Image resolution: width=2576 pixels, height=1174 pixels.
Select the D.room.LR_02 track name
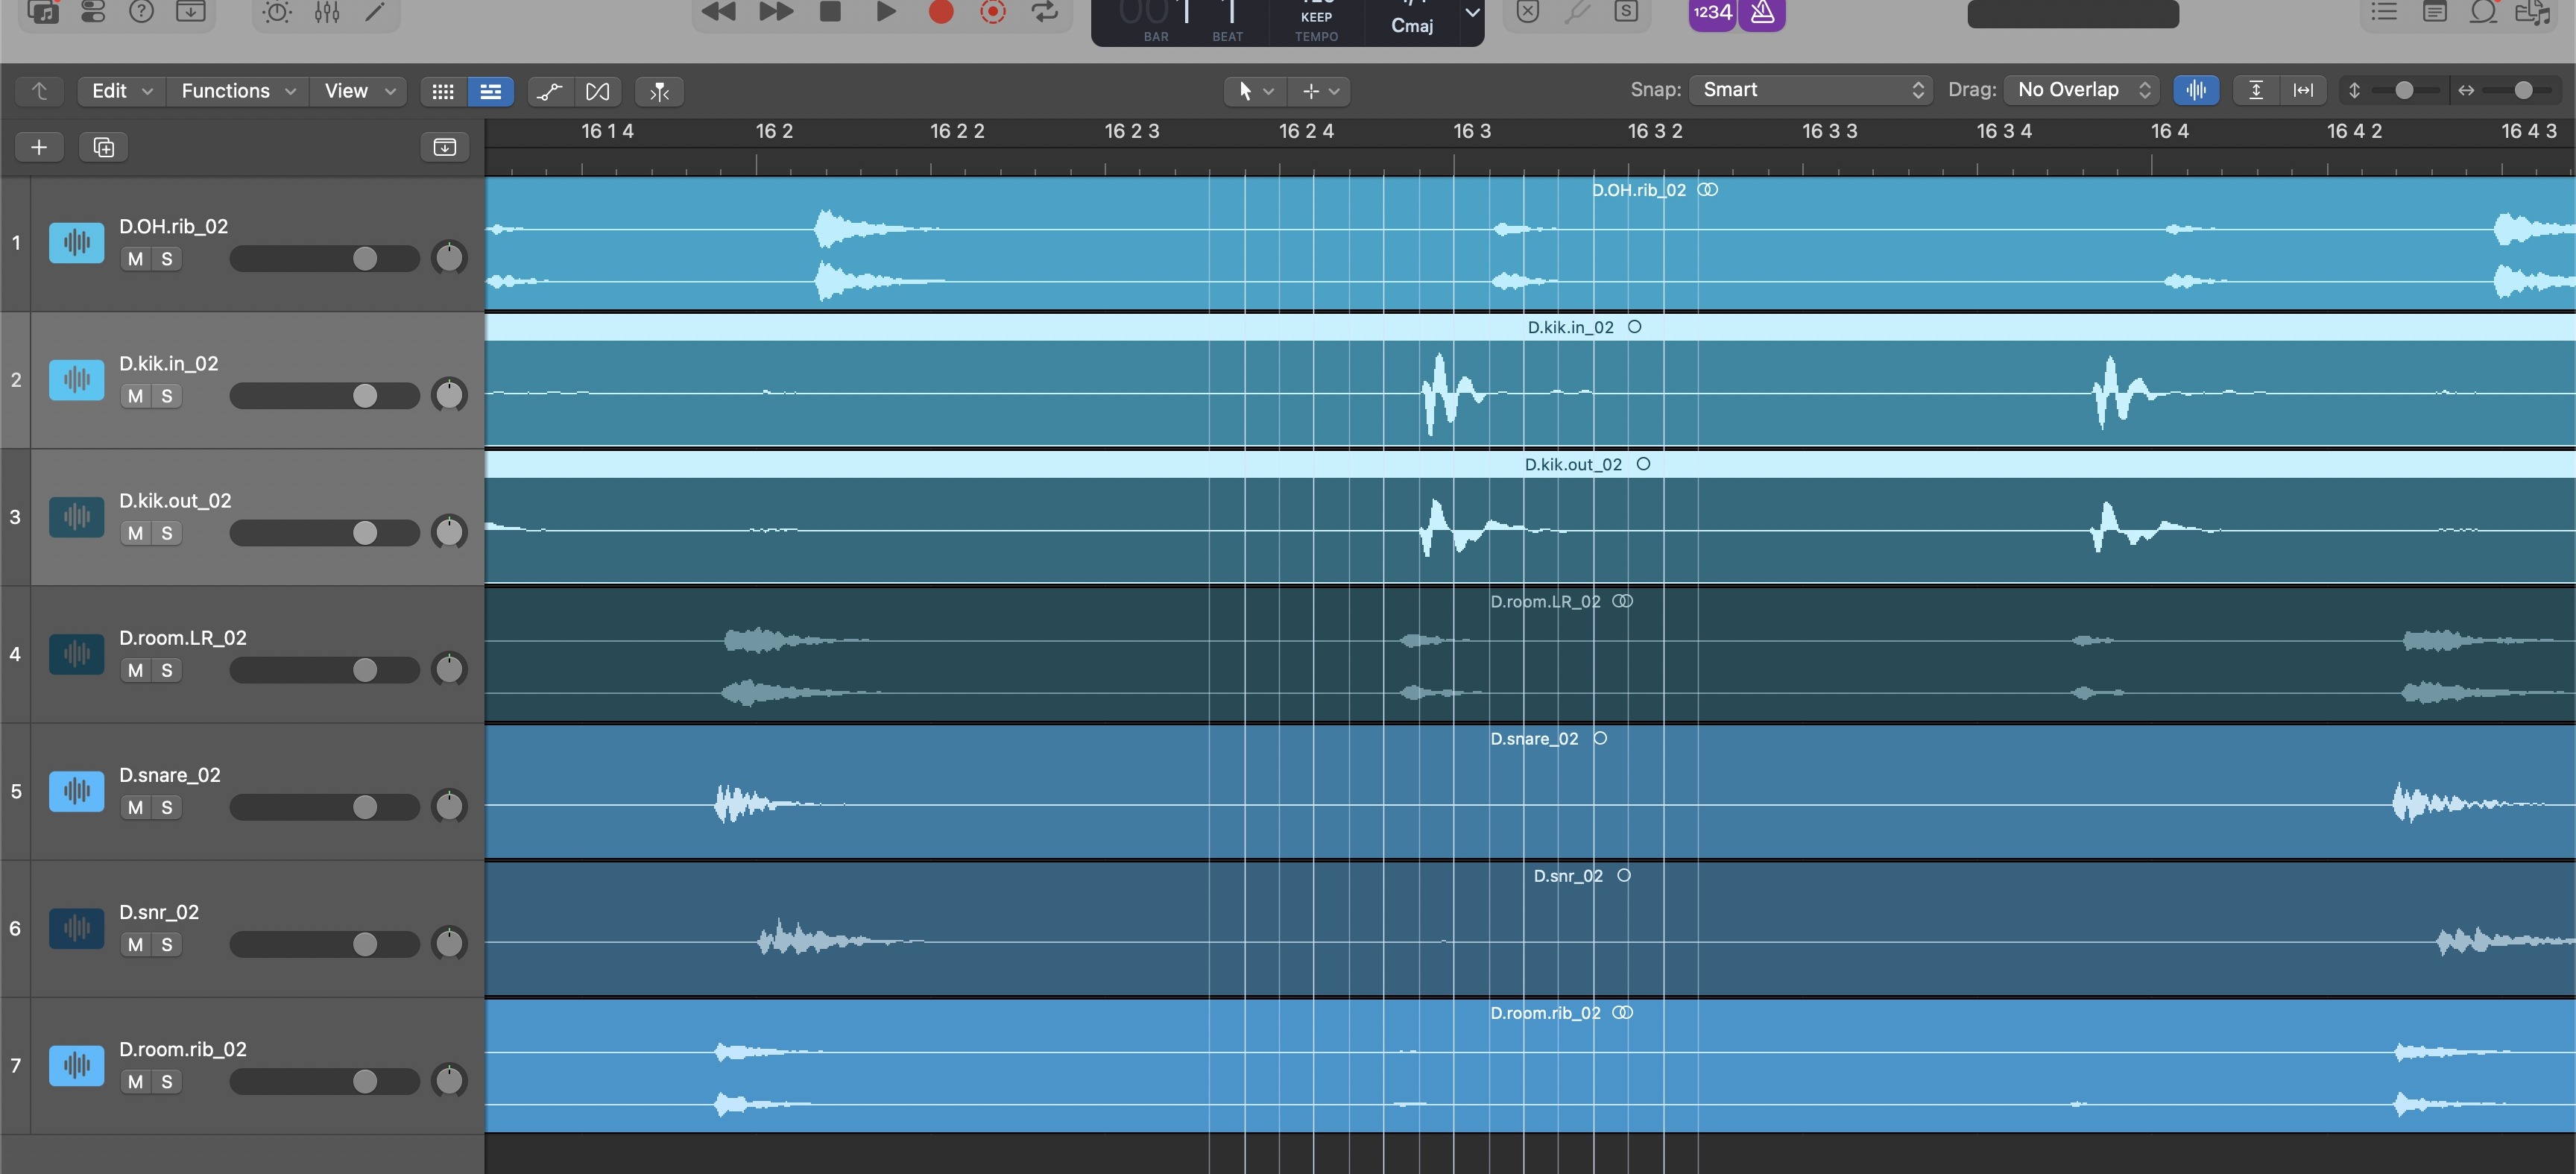click(183, 638)
